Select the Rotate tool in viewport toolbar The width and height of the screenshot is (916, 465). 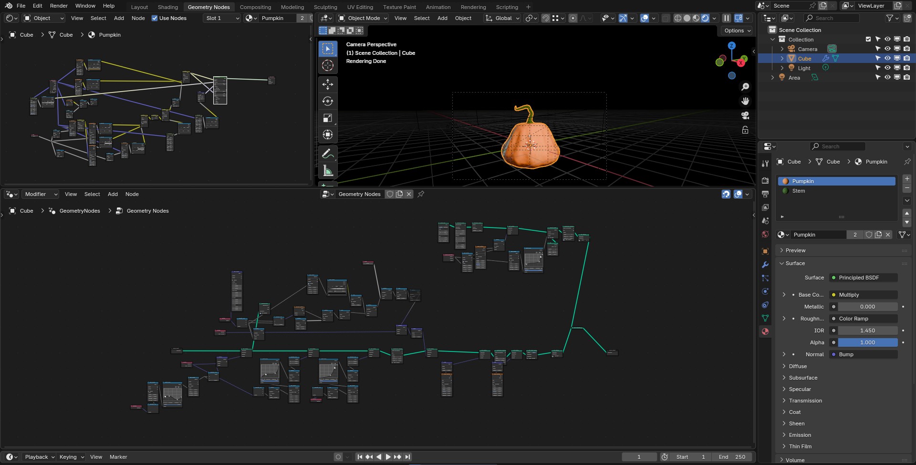[327, 101]
